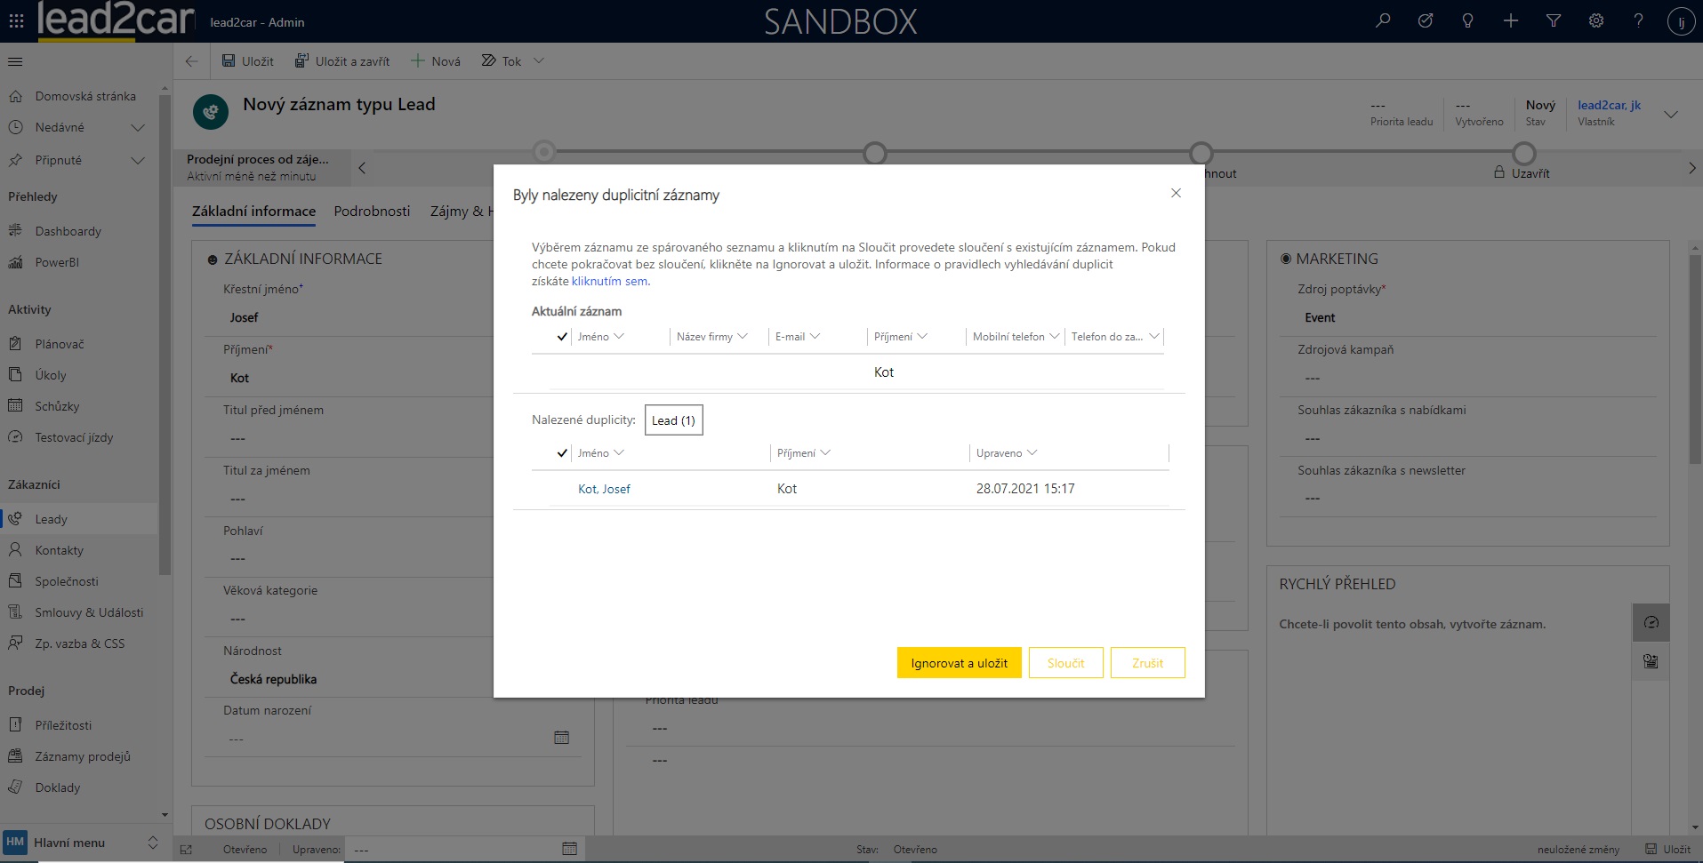Click the plus quick create icon
Viewport: 1703px width, 863px height.
[x=1511, y=20]
